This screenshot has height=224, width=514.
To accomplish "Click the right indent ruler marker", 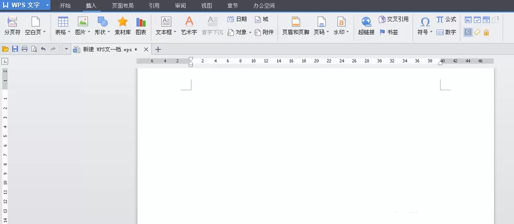I will [440, 63].
